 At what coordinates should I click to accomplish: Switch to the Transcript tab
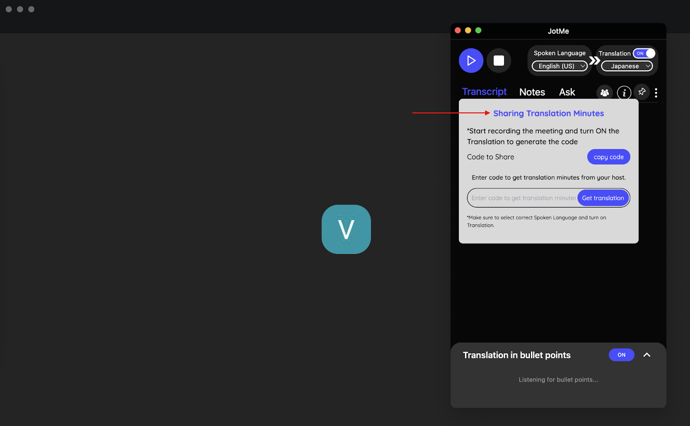(484, 92)
